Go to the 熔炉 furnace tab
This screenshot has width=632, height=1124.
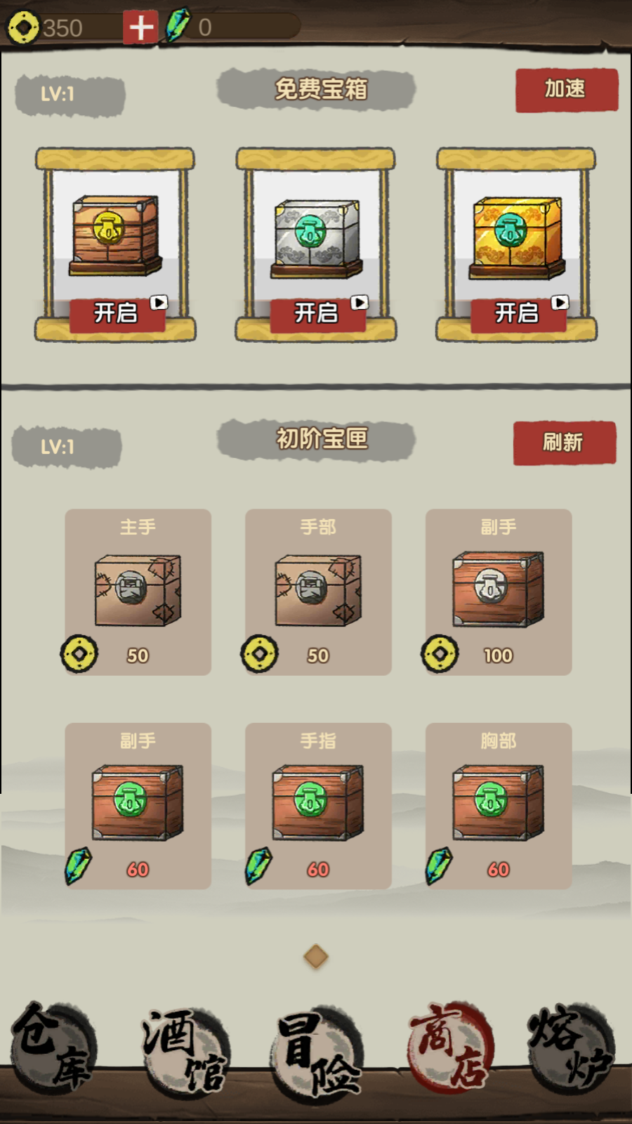(571, 1048)
